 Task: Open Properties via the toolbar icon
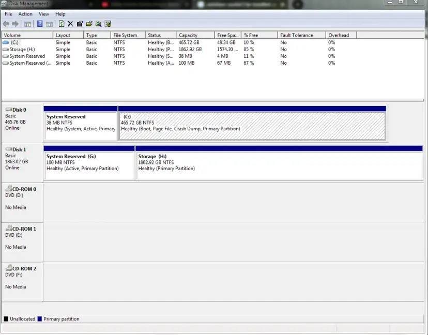point(80,24)
